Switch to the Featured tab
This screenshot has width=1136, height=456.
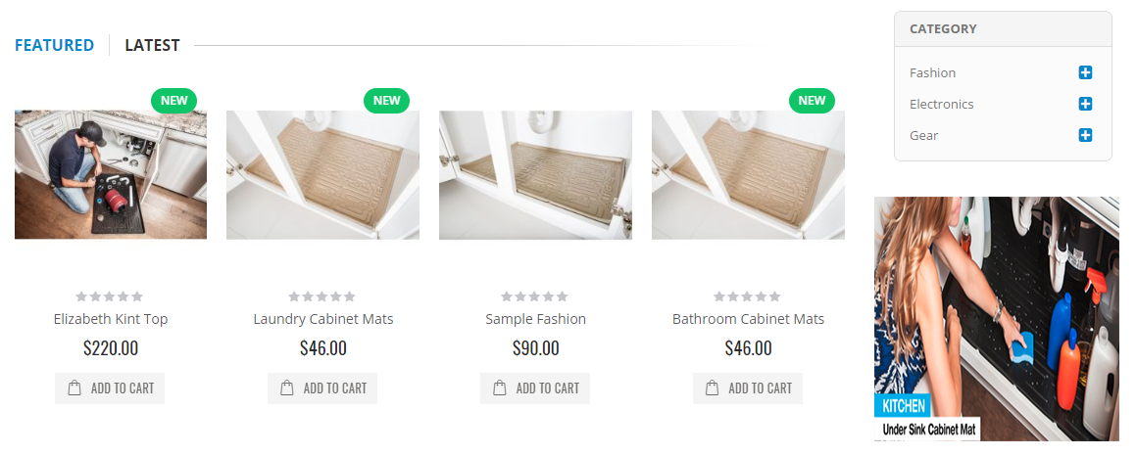pos(54,45)
